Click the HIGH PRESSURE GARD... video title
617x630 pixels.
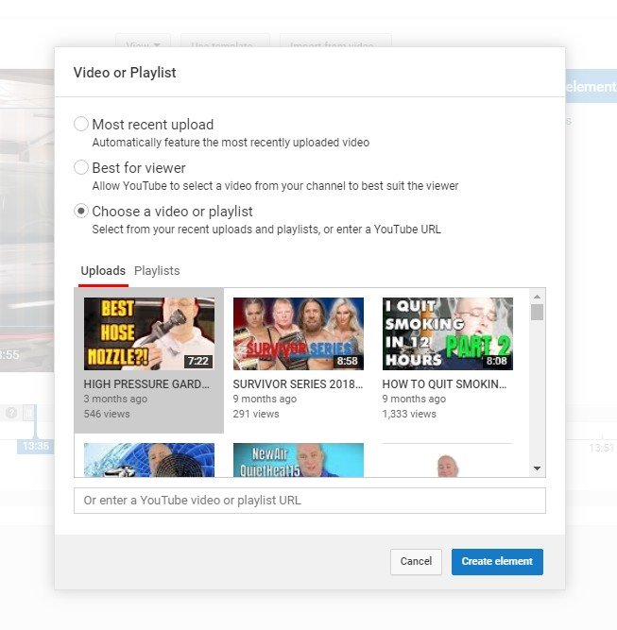point(146,384)
